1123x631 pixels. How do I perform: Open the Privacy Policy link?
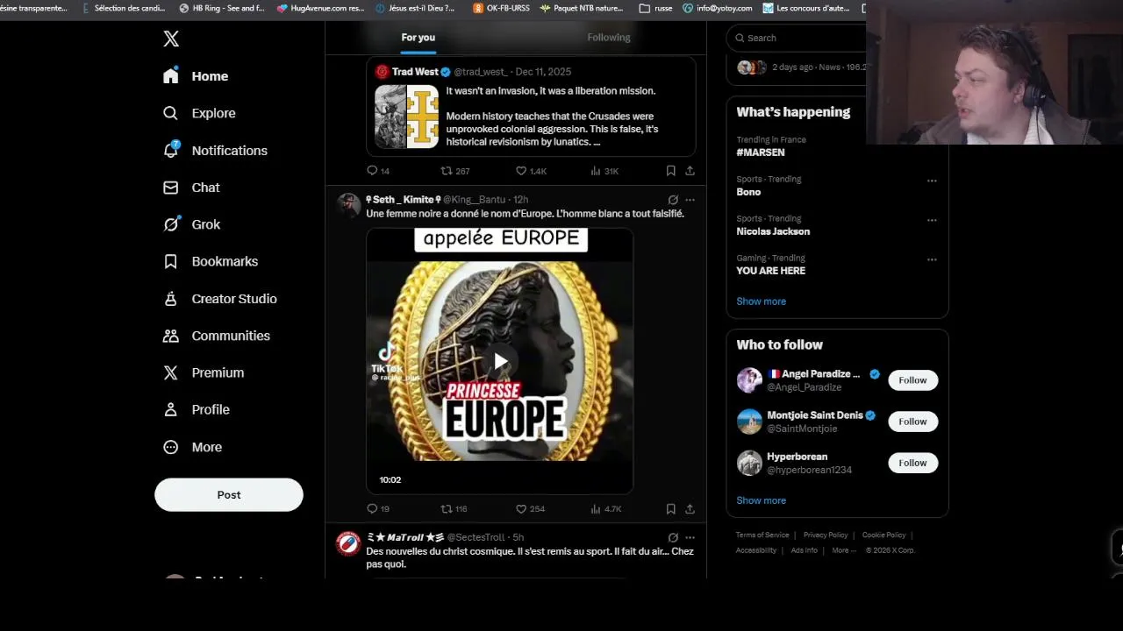point(826,535)
